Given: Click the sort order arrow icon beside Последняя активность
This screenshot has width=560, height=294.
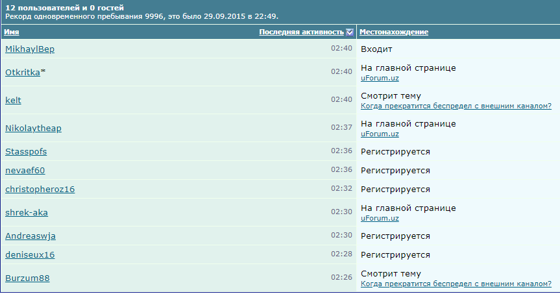Looking at the screenshot, I should (x=350, y=32).
